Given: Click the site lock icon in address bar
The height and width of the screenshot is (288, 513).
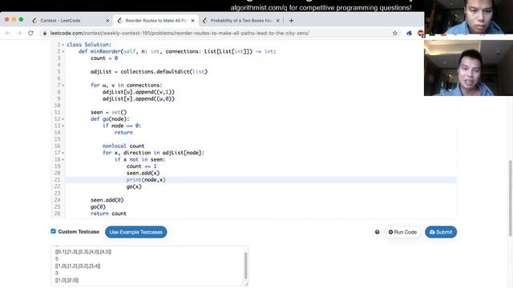Looking at the screenshot, I should tap(45, 34).
